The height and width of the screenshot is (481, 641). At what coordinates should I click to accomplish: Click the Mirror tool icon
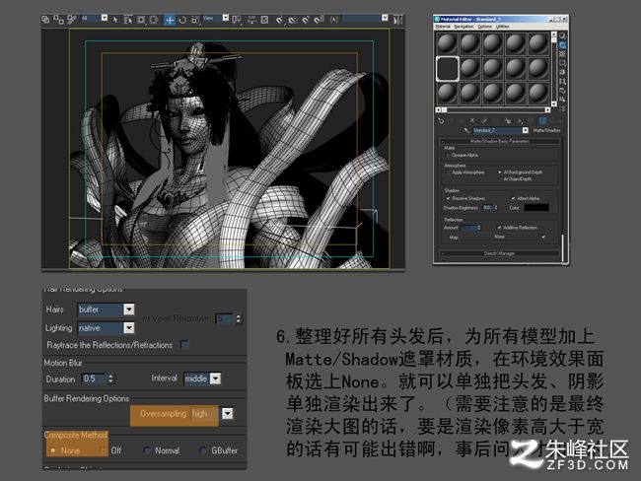click(x=398, y=20)
